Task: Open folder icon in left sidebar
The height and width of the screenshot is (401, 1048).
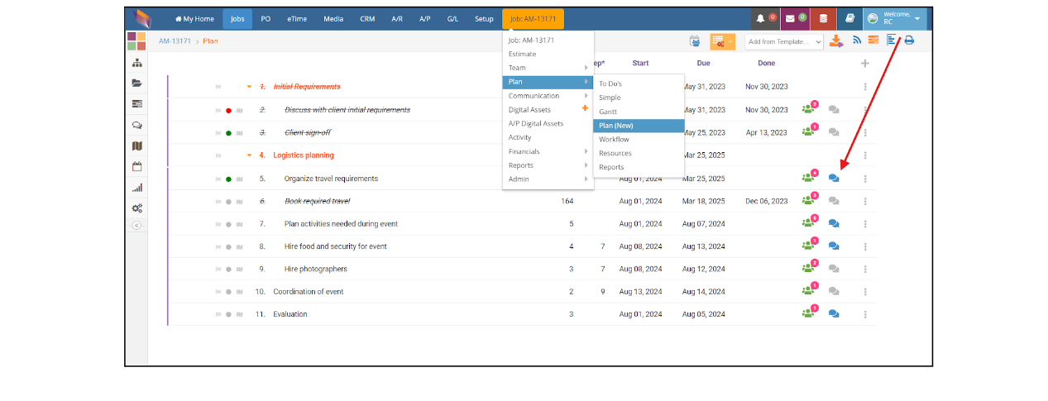Action: tap(136, 83)
